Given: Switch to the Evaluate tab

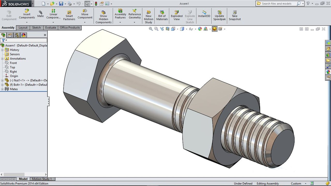Looking at the screenshot, I should point(51,28).
